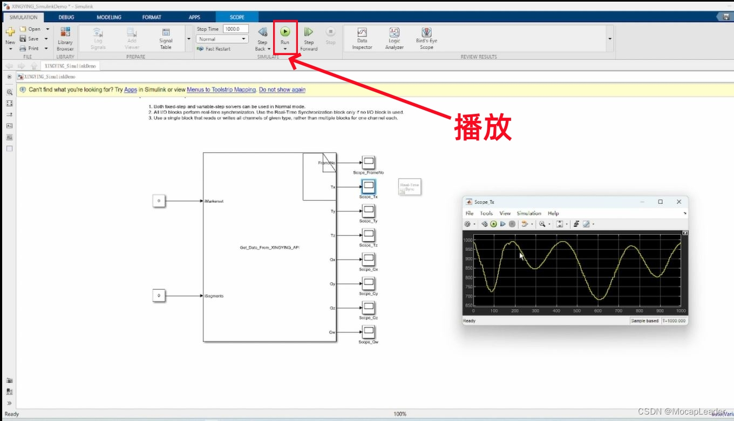
Task: Click the Step Forward icon
Action: pos(309,32)
